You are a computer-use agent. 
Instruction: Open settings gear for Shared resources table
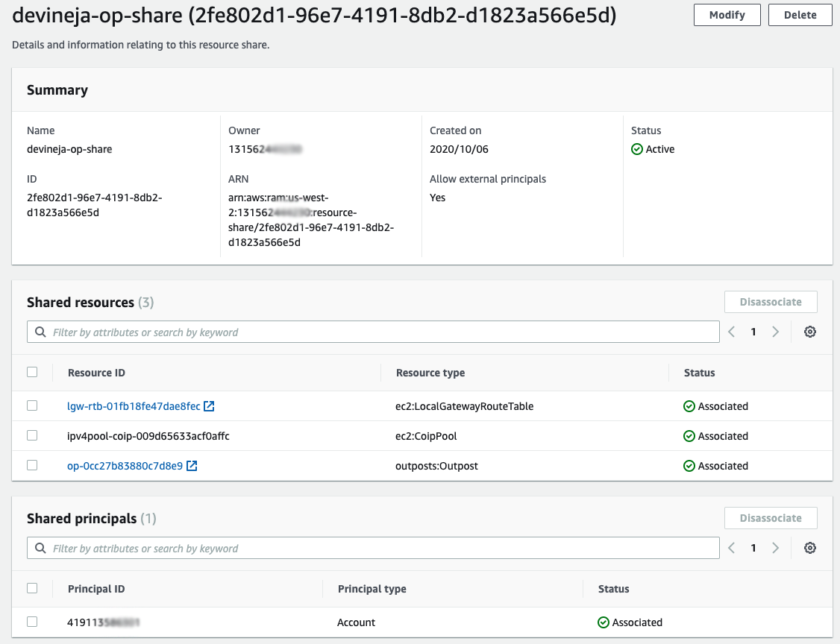click(810, 331)
